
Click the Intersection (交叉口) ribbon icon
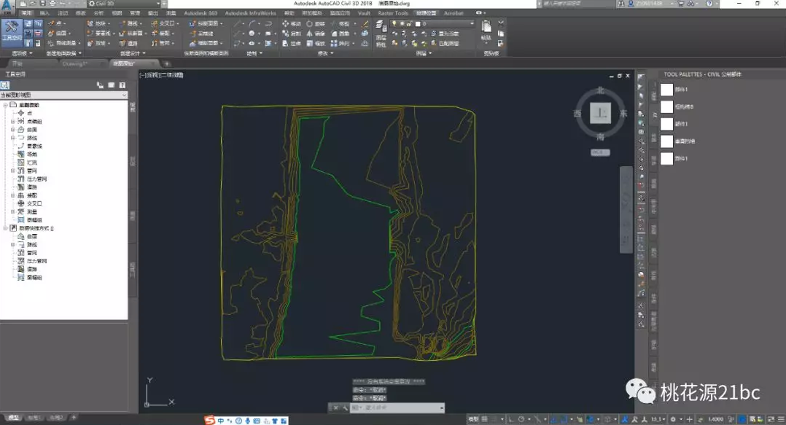click(155, 23)
